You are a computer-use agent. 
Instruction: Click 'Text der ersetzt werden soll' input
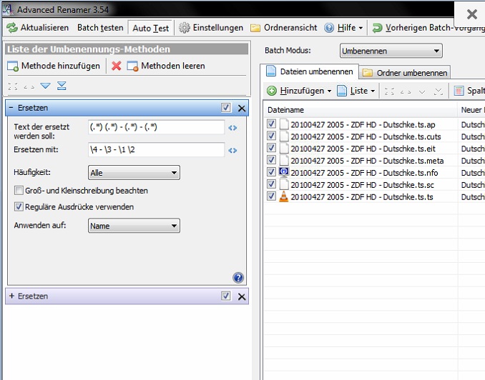click(156, 127)
